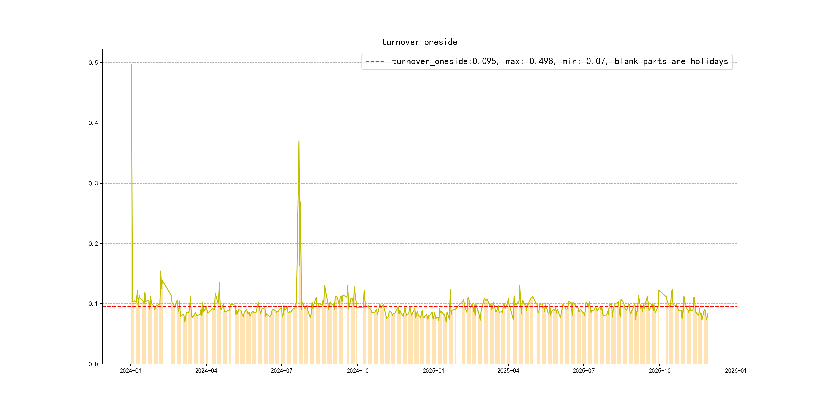Click the y-axis label 0.2
Image resolution: width=819 pixels, height=409 pixels.
tap(93, 244)
